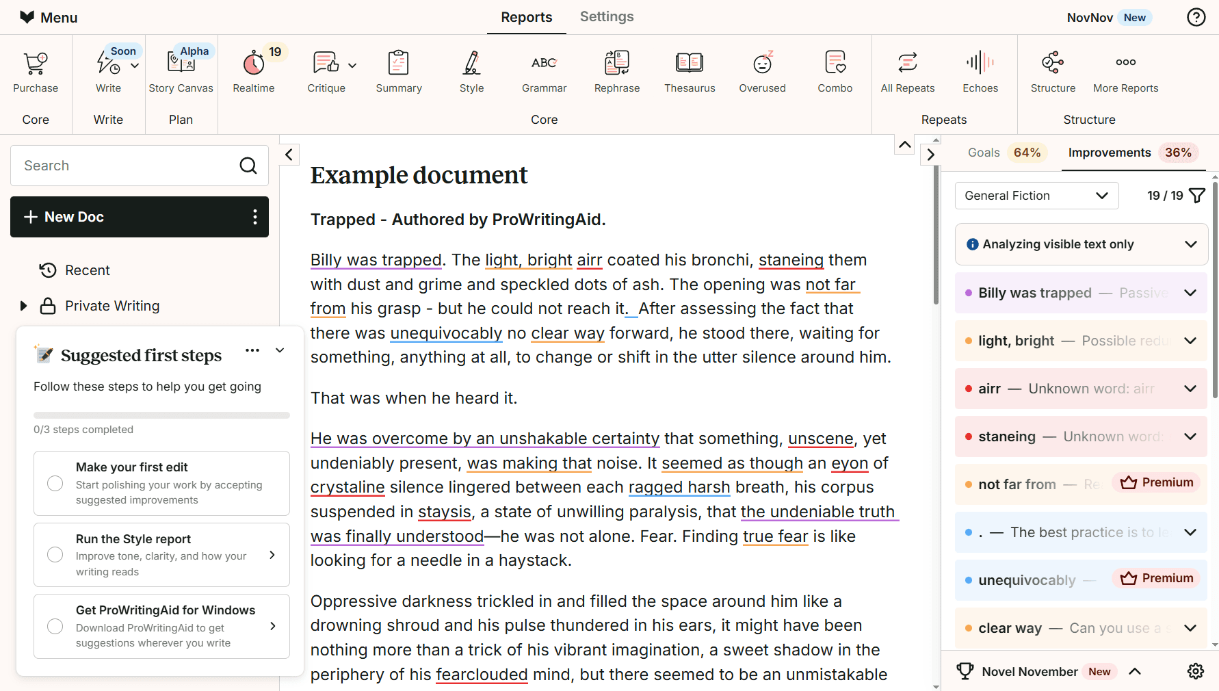Open the help question mark icon
This screenshot has width=1219, height=691.
pos(1196,17)
